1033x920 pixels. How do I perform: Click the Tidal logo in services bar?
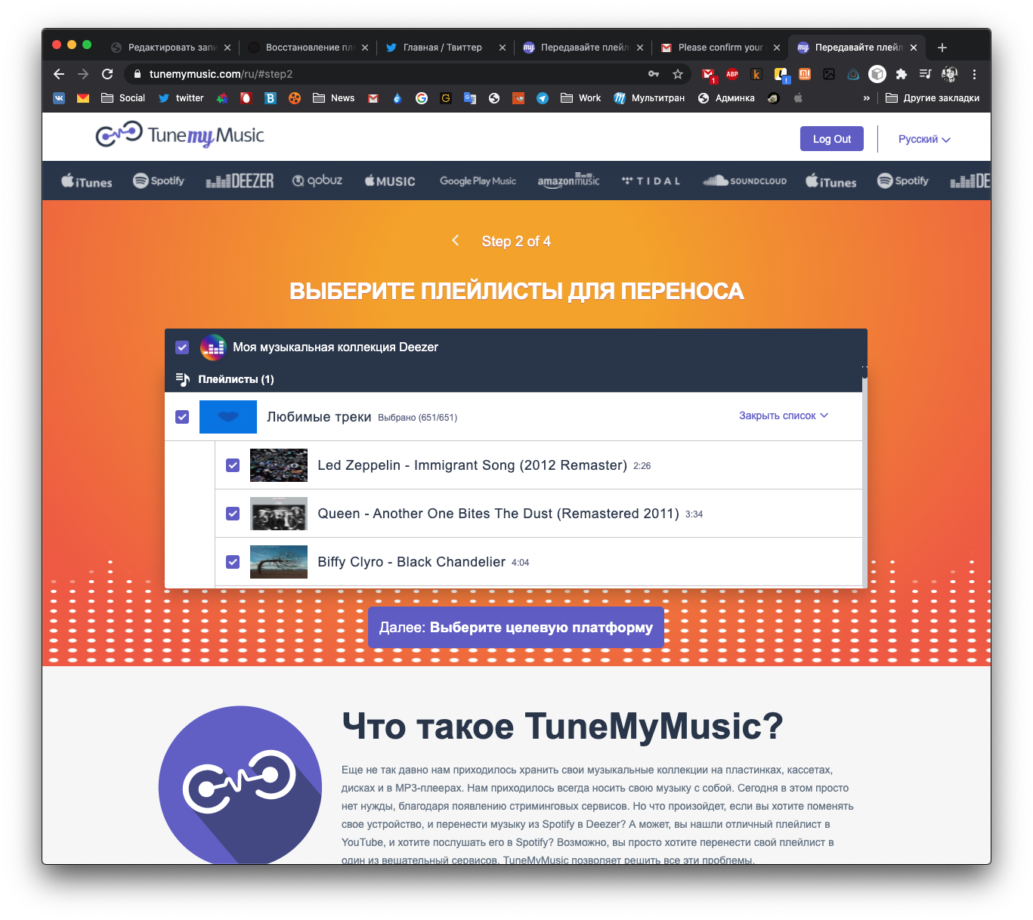tap(651, 181)
